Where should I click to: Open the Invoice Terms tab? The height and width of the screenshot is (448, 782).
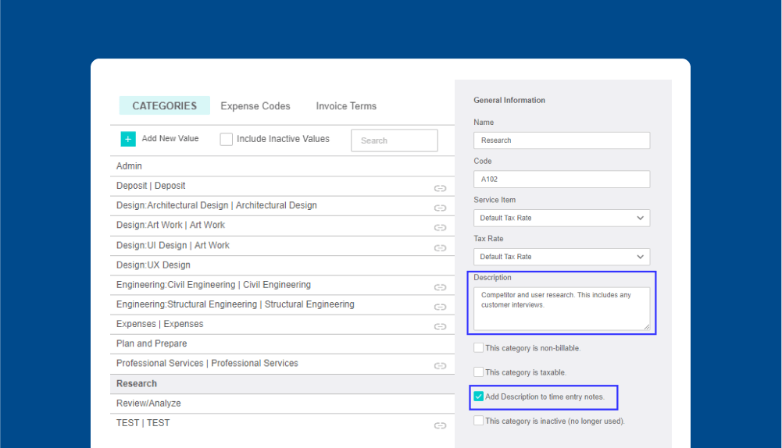tap(346, 106)
